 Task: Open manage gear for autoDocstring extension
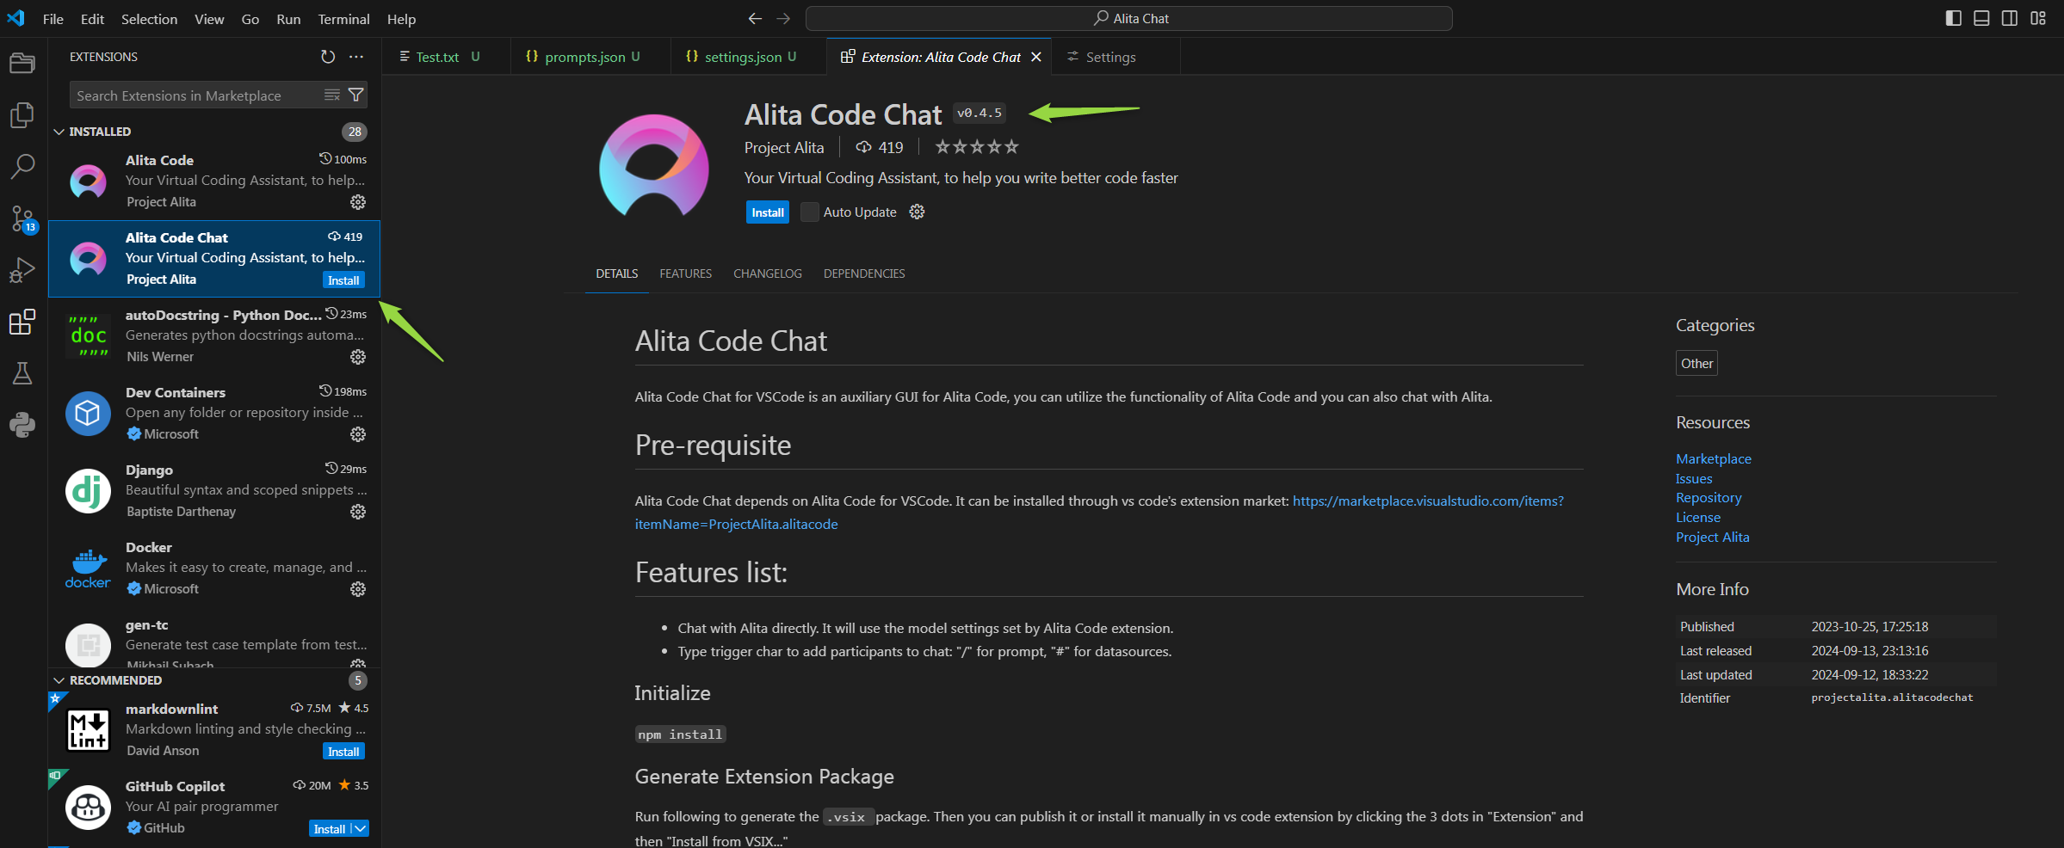click(x=358, y=357)
